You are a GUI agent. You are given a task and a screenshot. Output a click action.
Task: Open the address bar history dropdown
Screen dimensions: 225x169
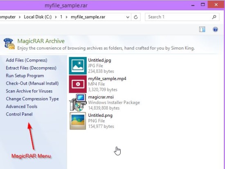tap(128, 17)
